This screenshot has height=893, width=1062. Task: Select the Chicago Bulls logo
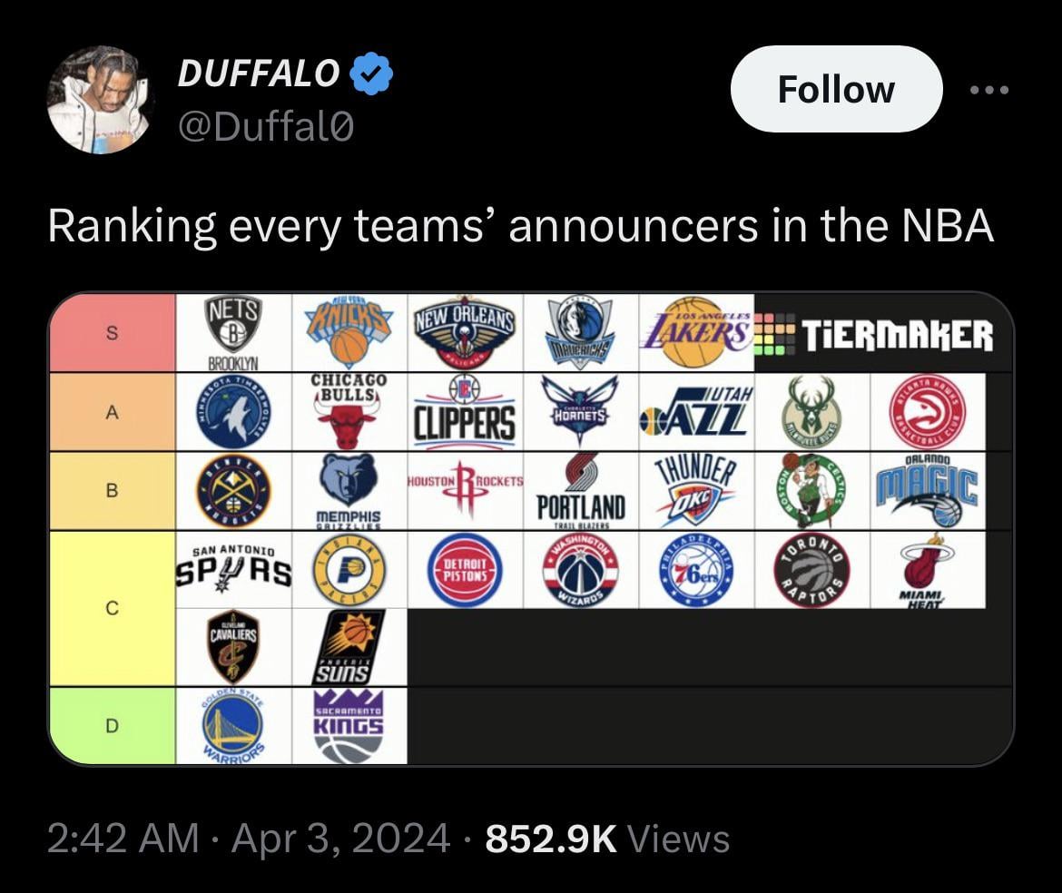349,411
